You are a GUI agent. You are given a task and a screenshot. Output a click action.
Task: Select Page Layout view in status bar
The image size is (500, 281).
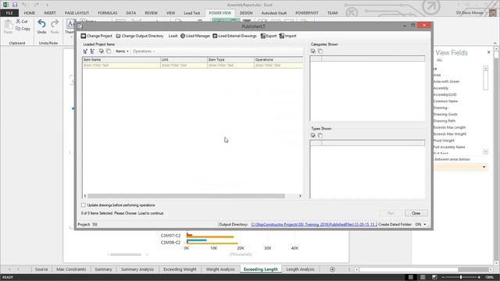click(x=423, y=277)
